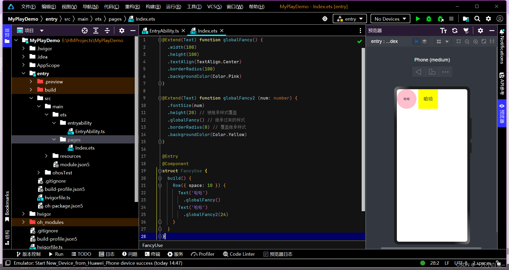Open Code Linter tool window
This screenshot has height=270, width=509.
click(x=239, y=254)
